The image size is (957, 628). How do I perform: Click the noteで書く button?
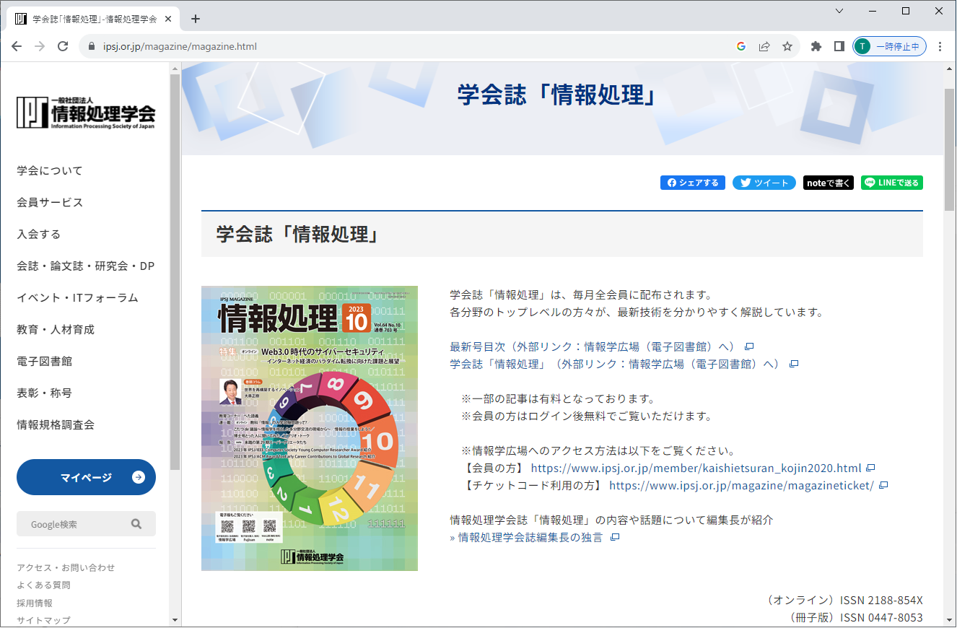coord(829,183)
